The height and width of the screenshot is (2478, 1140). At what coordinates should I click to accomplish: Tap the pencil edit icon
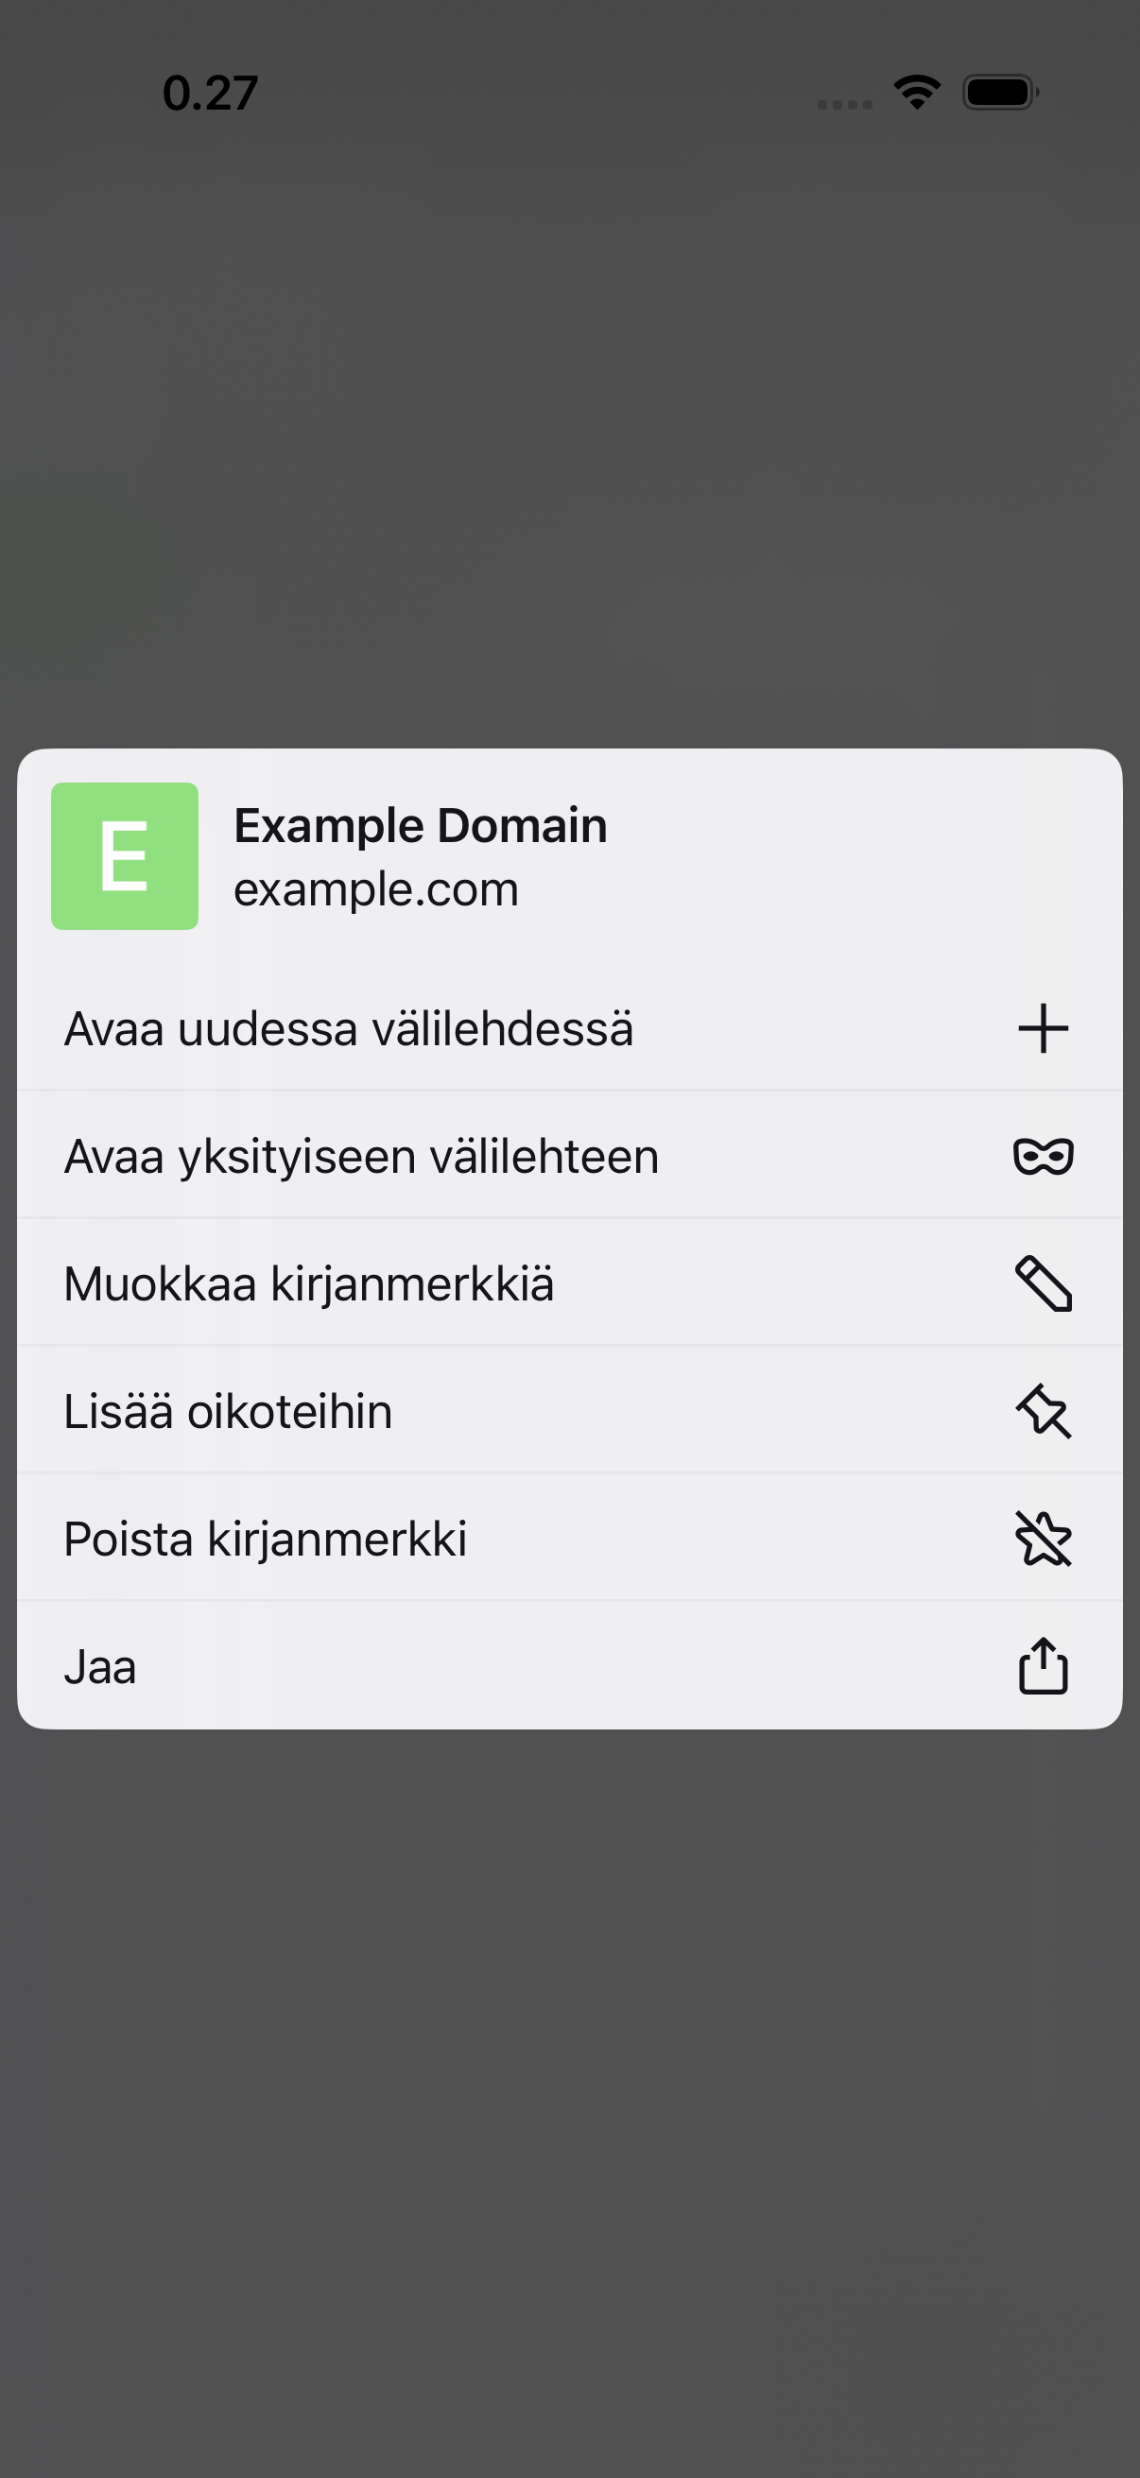point(1043,1283)
